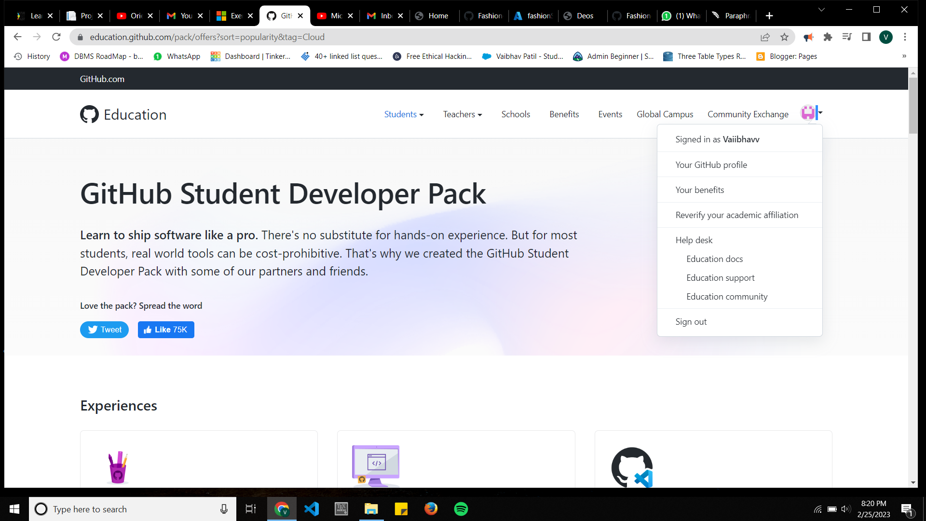Viewport: 926px width, 521px height.
Task: Open Firefox from the taskbar
Action: click(431, 509)
